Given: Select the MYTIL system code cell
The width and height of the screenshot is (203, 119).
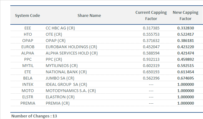Looking at the screenshot, I should (28, 65).
